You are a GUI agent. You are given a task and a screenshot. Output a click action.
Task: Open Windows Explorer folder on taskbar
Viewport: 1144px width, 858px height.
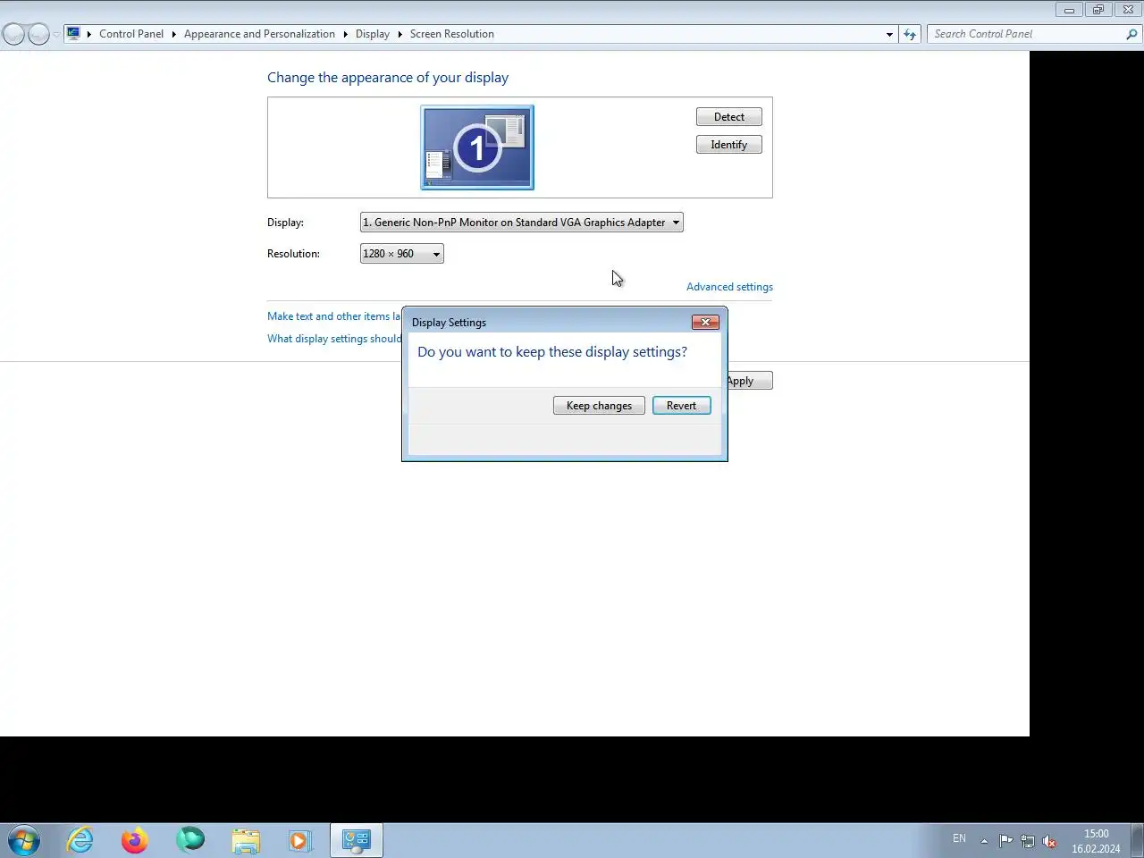pyautogui.click(x=246, y=840)
